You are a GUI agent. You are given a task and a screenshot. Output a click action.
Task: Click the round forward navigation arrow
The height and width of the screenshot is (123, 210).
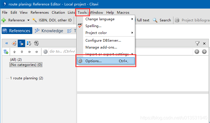coord(204,52)
